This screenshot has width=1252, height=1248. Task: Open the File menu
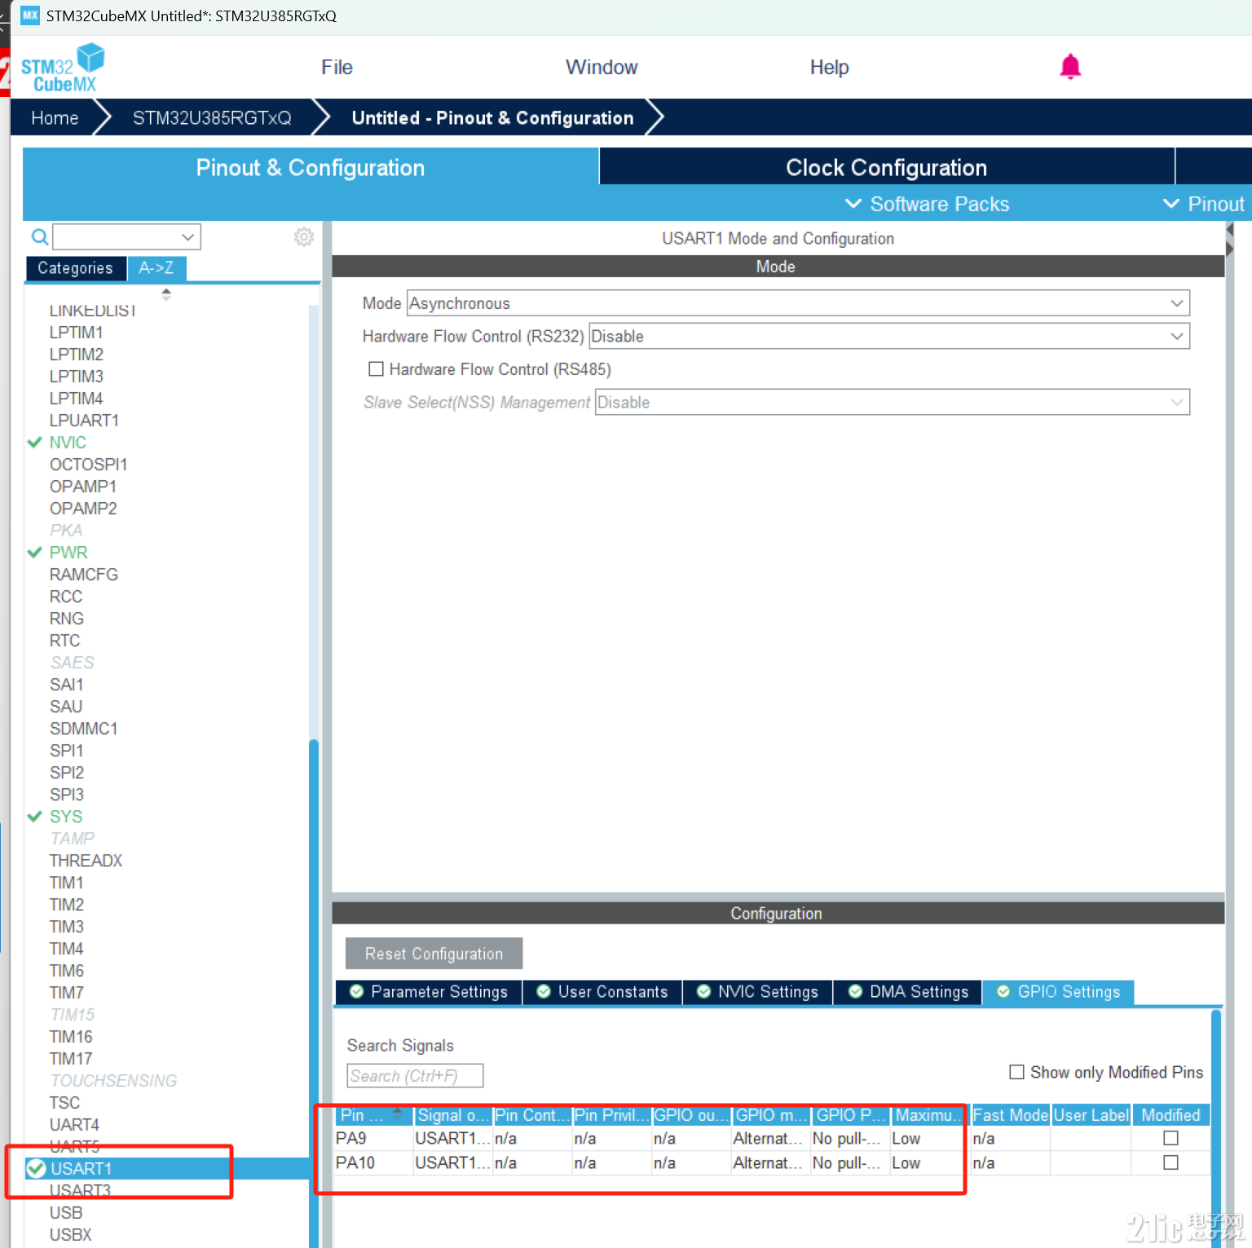(337, 68)
